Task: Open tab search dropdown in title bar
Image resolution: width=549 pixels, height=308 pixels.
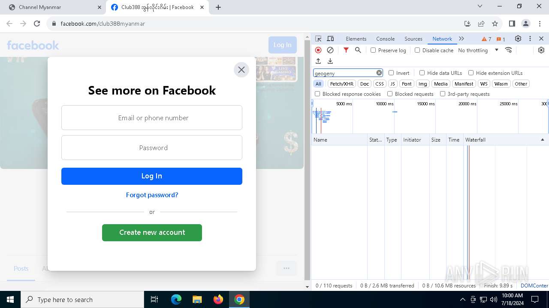Action: click(x=480, y=6)
